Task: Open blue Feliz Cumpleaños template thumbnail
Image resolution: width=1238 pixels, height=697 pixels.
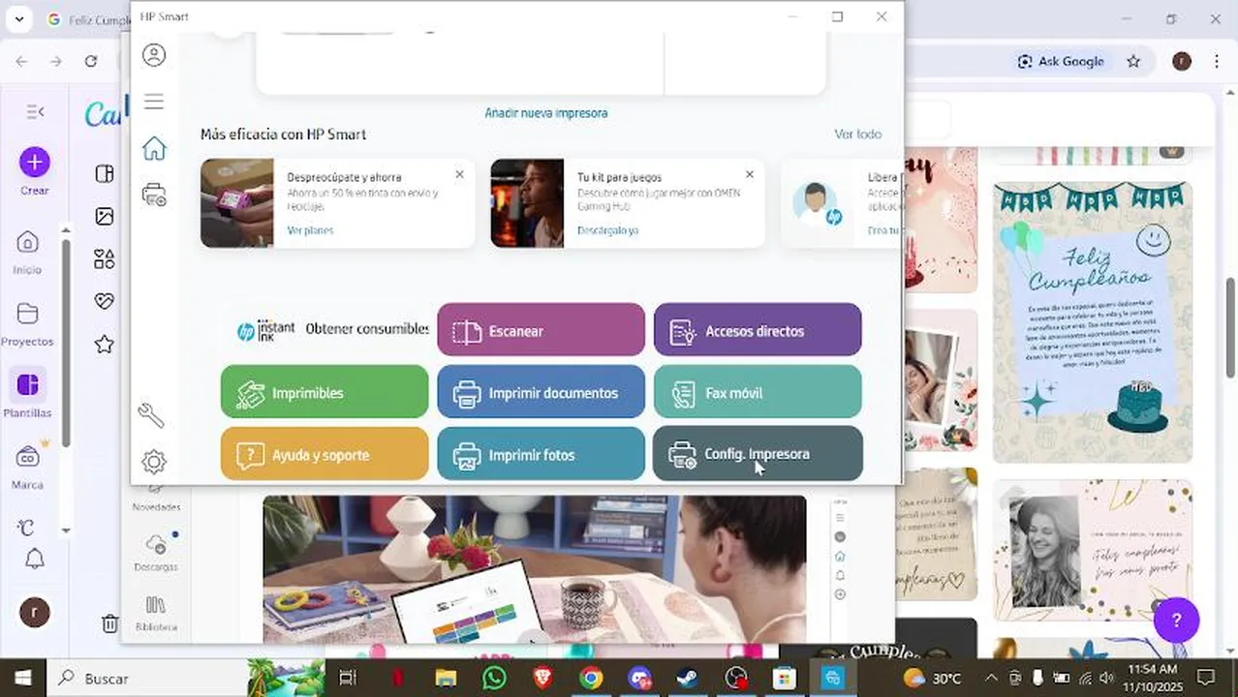Action: pyautogui.click(x=1093, y=321)
